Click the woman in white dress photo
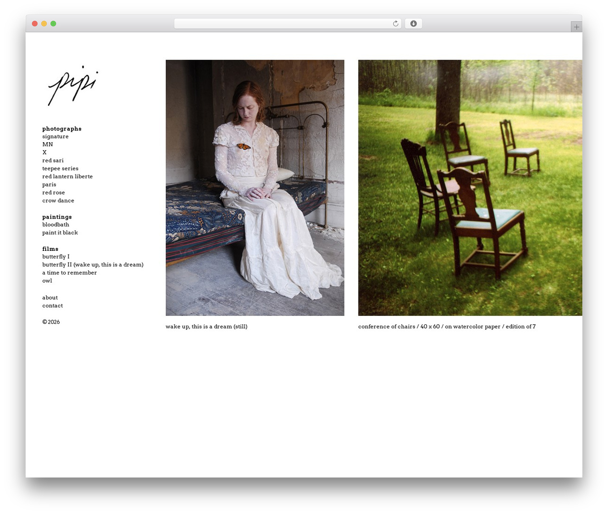 click(255, 188)
